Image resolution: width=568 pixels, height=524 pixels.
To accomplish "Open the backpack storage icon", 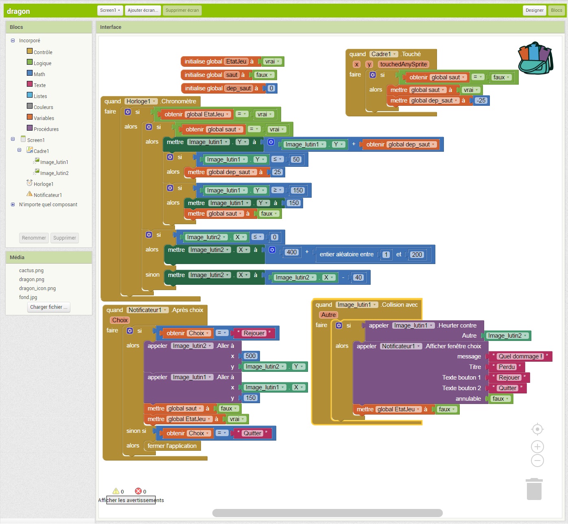I will (x=535, y=58).
